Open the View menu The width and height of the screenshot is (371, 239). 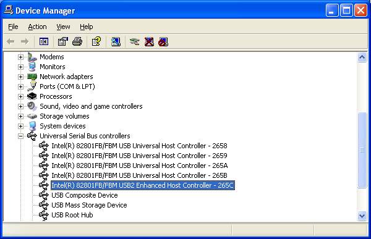[x=63, y=27]
